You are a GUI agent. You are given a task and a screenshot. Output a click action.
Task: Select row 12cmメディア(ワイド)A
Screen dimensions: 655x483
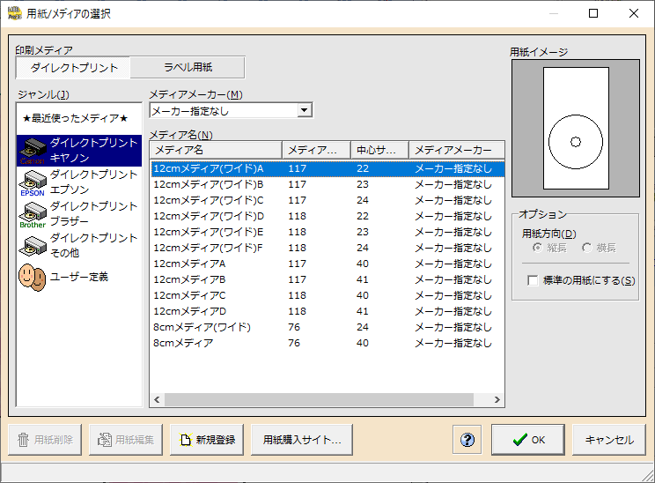[x=327, y=168]
